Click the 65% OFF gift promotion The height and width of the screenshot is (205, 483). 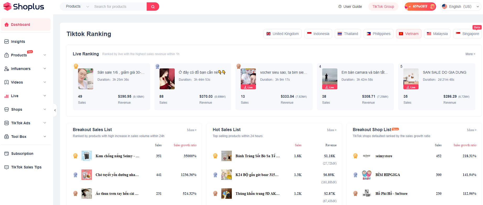[420, 7]
